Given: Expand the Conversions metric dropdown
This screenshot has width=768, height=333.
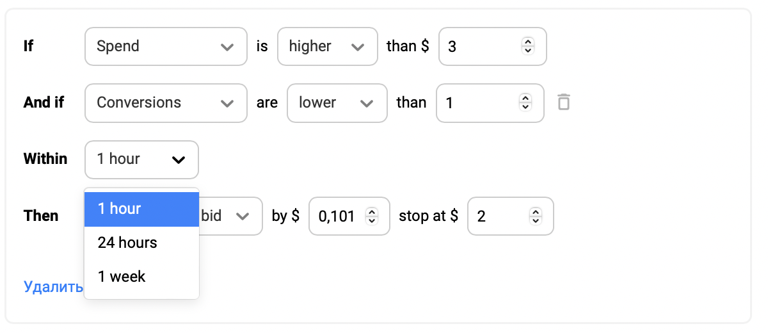Looking at the screenshot, I should coord(166,102).
